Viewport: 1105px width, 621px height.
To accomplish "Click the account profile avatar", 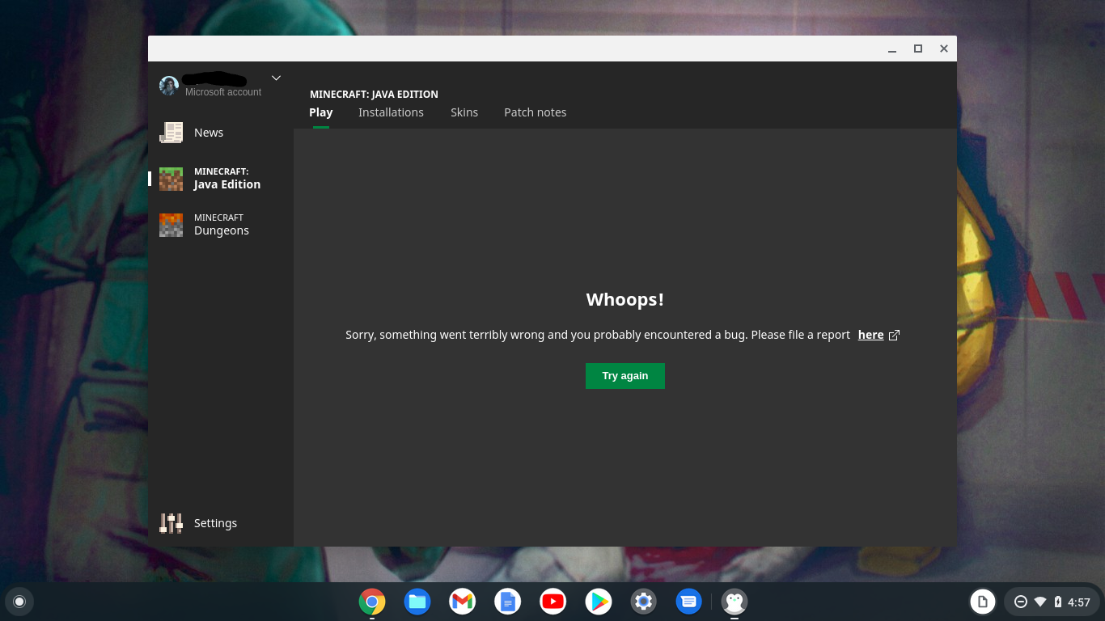I will 169,86.
